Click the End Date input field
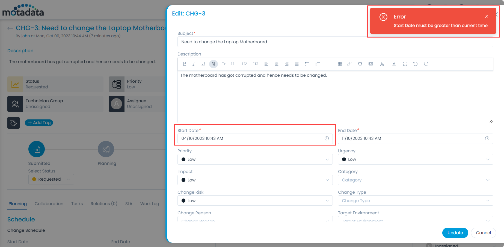 [x=416, y=138]
